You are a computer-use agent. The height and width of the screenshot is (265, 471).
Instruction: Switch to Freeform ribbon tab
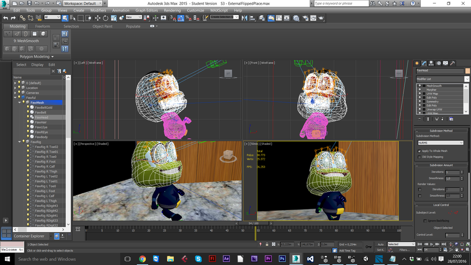coord(42,26)
